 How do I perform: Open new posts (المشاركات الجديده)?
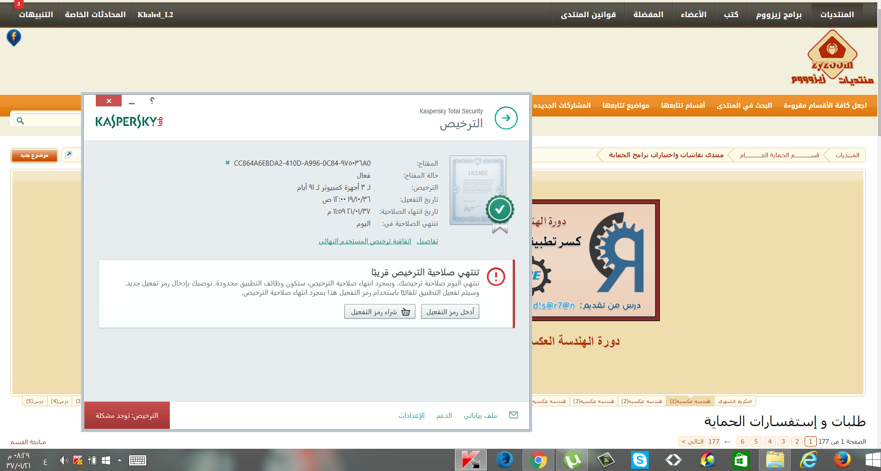click(x=562, y=105)
